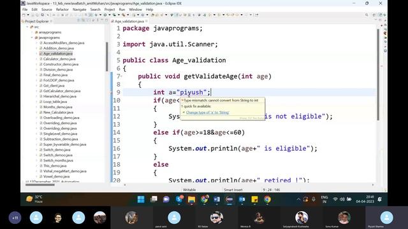This screenshot has width=408, height=229.
Task: Click RS Yadav participant thumbnail
Action: [x=216, y=218]
